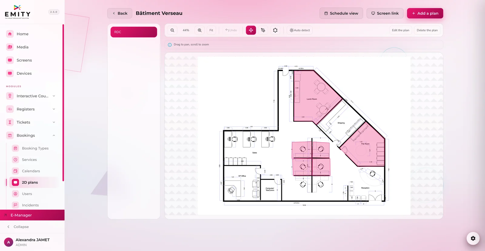This screenshot has height=251, width=485.
Task: Click the zoom out magnifier icon
Action: [172, 30]
